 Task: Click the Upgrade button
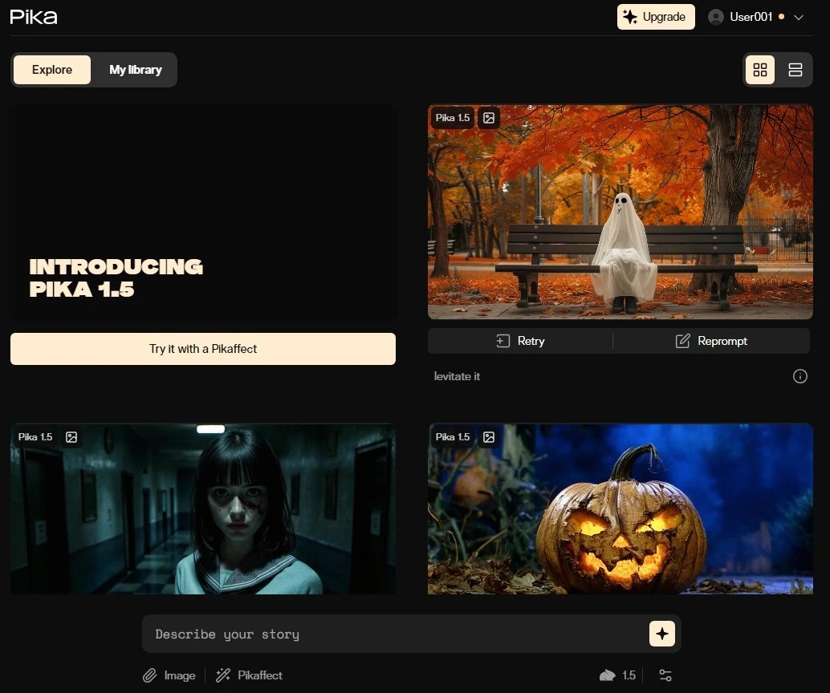pos(656,17)
